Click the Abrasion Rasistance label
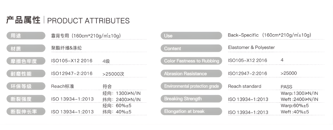 pyautogui.click(x=191, y=74)
